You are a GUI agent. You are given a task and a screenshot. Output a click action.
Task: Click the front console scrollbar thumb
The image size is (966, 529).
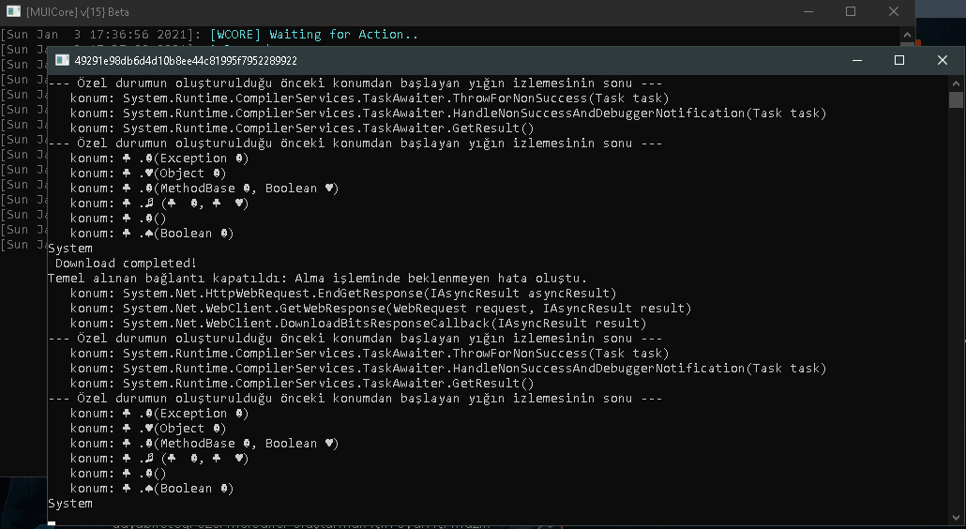click(956, 99)
